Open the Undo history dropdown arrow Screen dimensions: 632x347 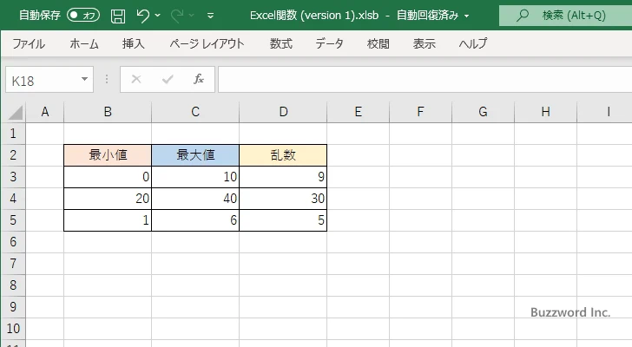click(x=158, y=16)
